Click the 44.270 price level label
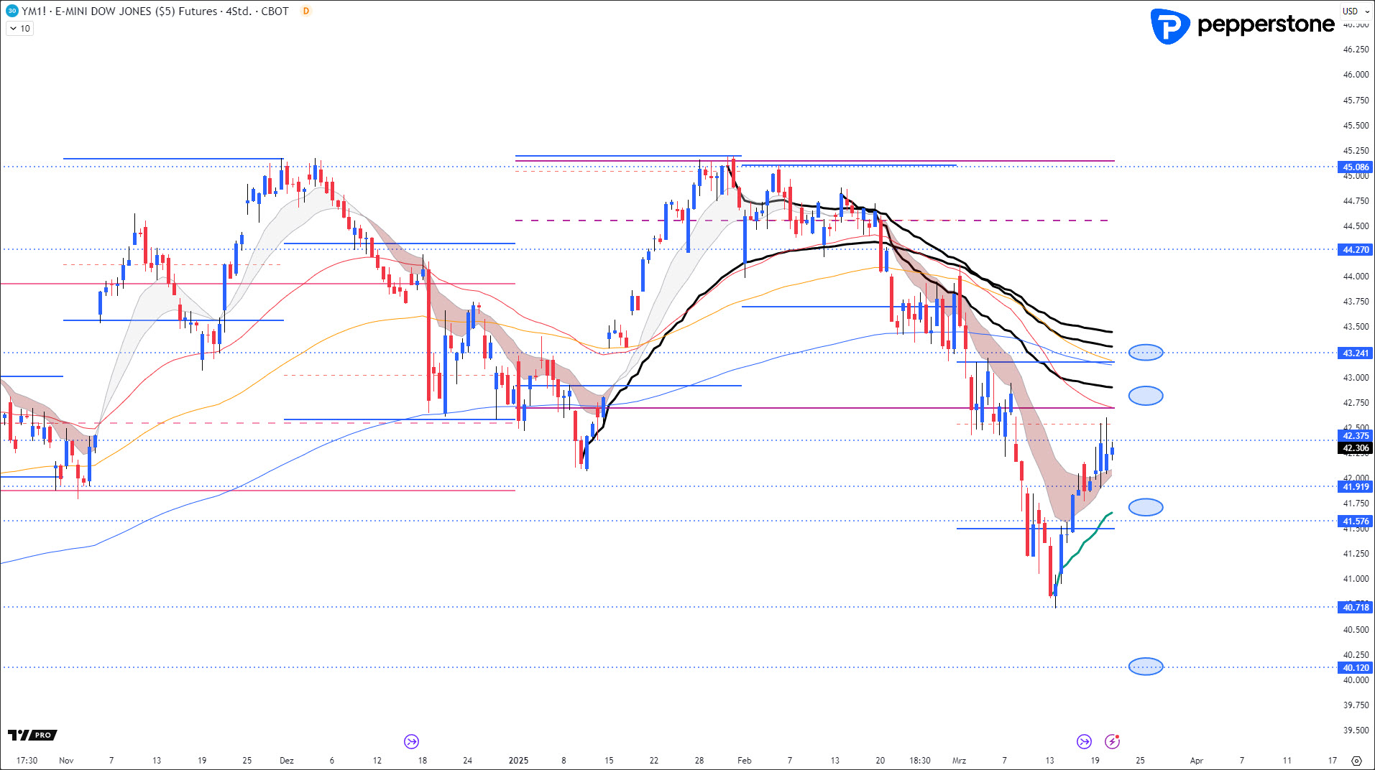Screen dimensions: 1375x770 1356,250
